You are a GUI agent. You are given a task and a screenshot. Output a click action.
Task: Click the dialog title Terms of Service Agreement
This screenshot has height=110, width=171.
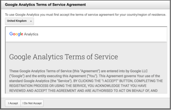coord(45,5)
